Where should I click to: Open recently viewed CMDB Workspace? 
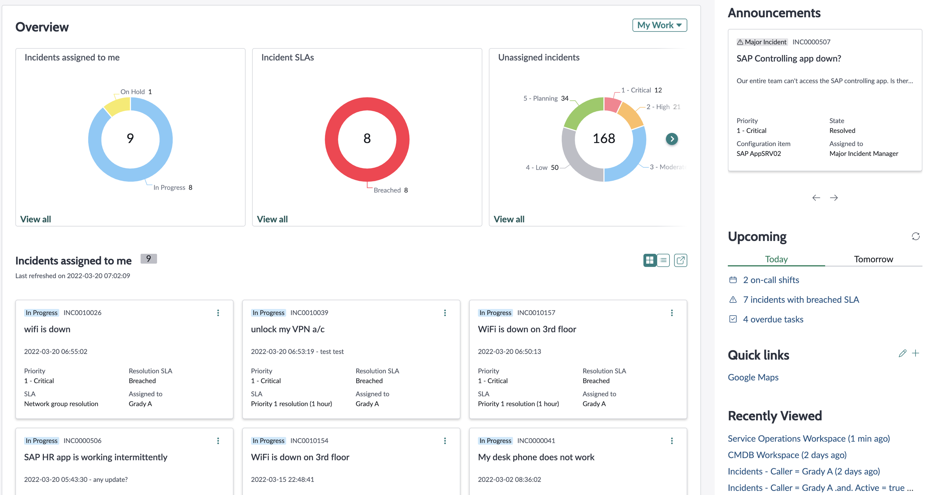pyautogui.click(x=787, y=455)
